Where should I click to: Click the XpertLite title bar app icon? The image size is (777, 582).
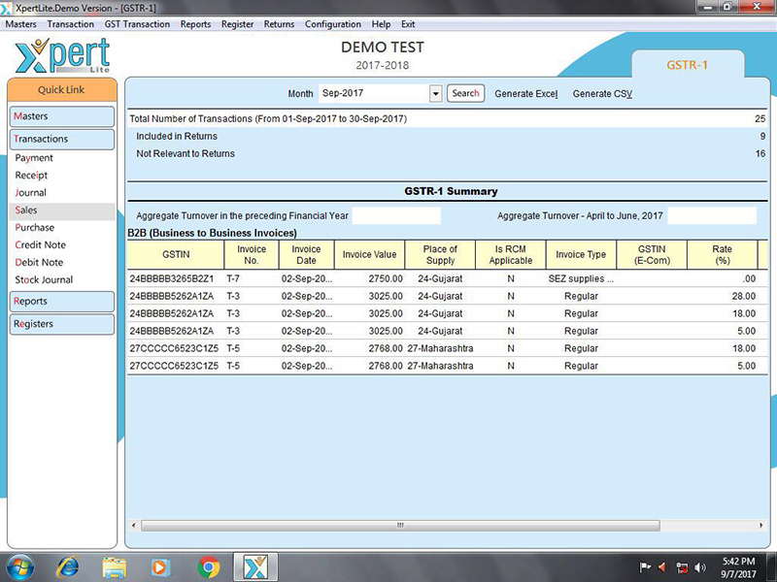(x=7, y=8)
